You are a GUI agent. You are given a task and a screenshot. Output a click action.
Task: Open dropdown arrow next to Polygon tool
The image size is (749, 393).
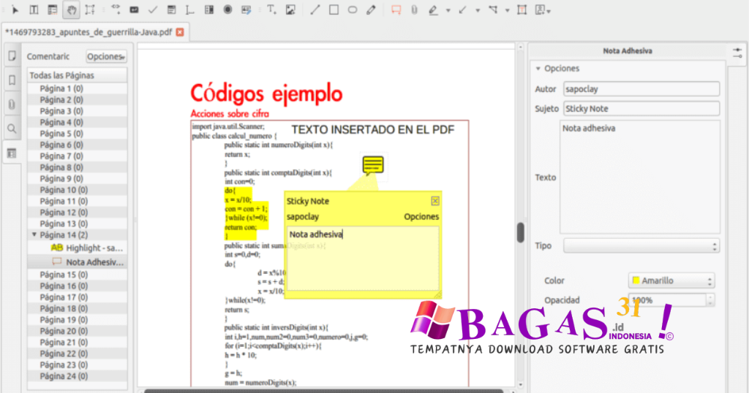tap(508, 10)
